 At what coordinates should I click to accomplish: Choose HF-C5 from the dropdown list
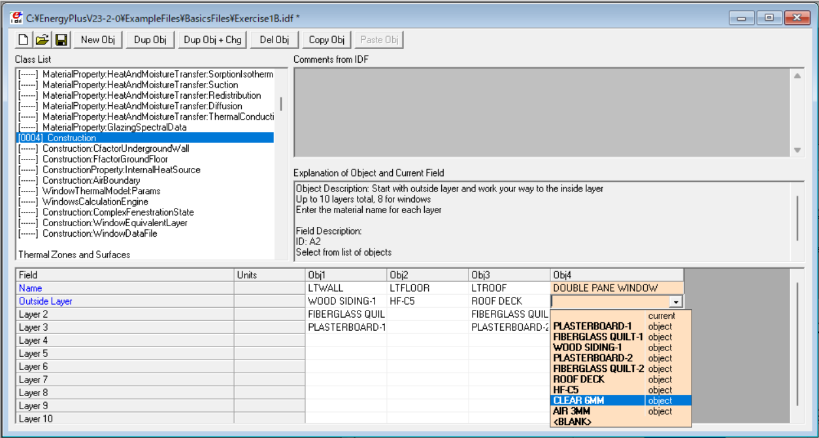point(621,390)
